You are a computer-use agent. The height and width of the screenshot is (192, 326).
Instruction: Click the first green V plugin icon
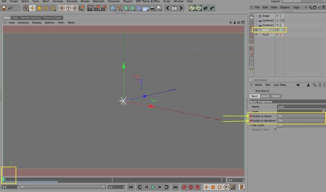pyautogui.click(x=192, y=8)
